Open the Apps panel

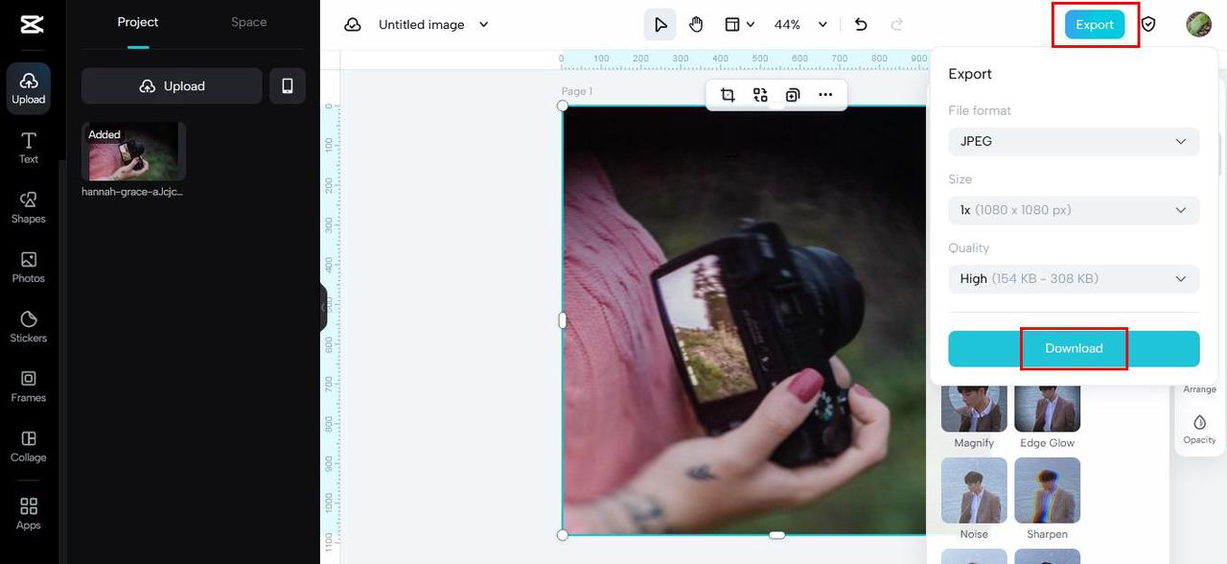coord(29,513)
